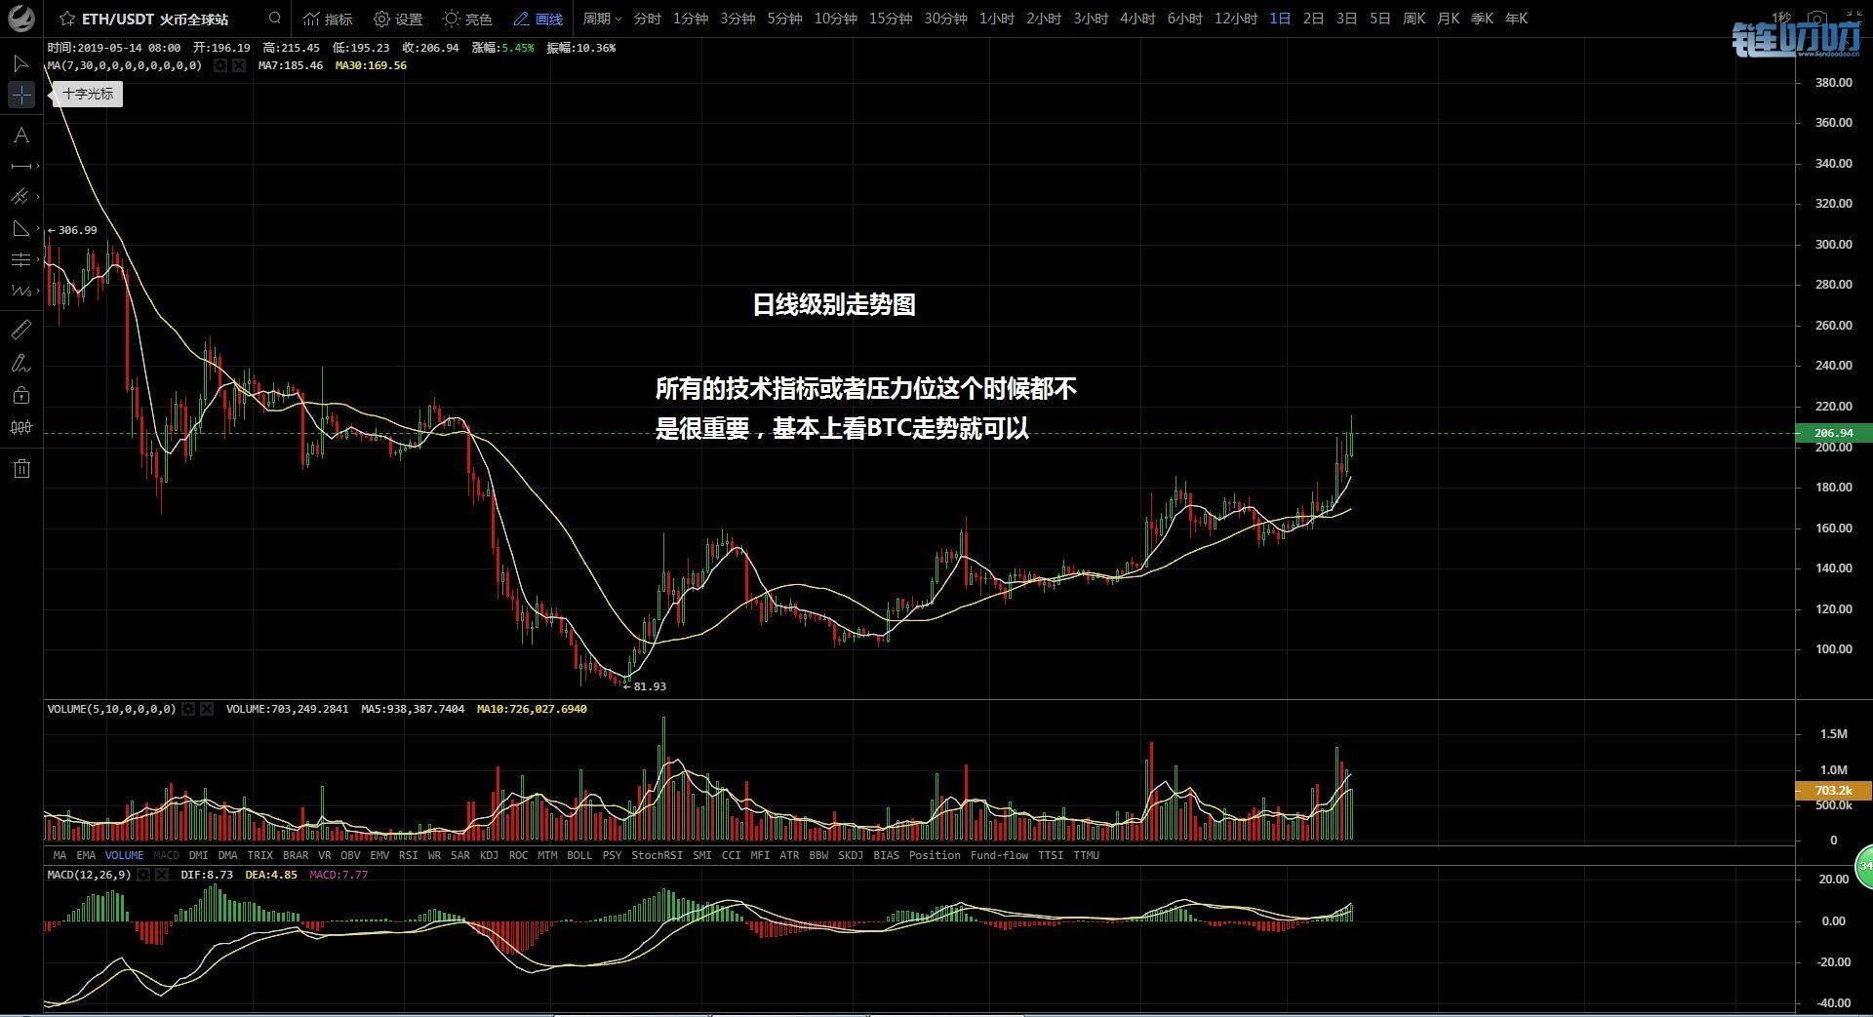Open the symbol search magnifier
Viewport: 1873px width, 1017px height.
point(275,18)
